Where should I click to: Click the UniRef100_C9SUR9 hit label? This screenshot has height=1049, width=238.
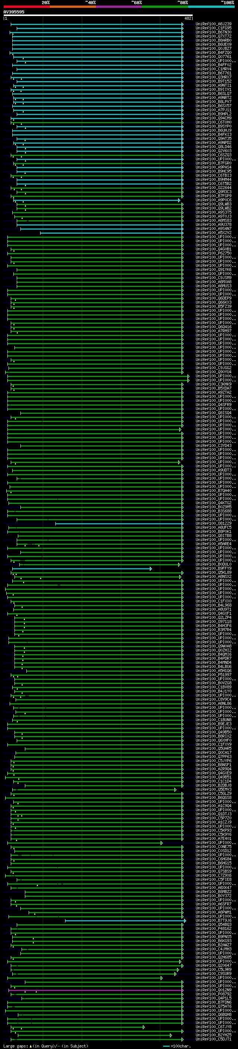pos(213,974)
